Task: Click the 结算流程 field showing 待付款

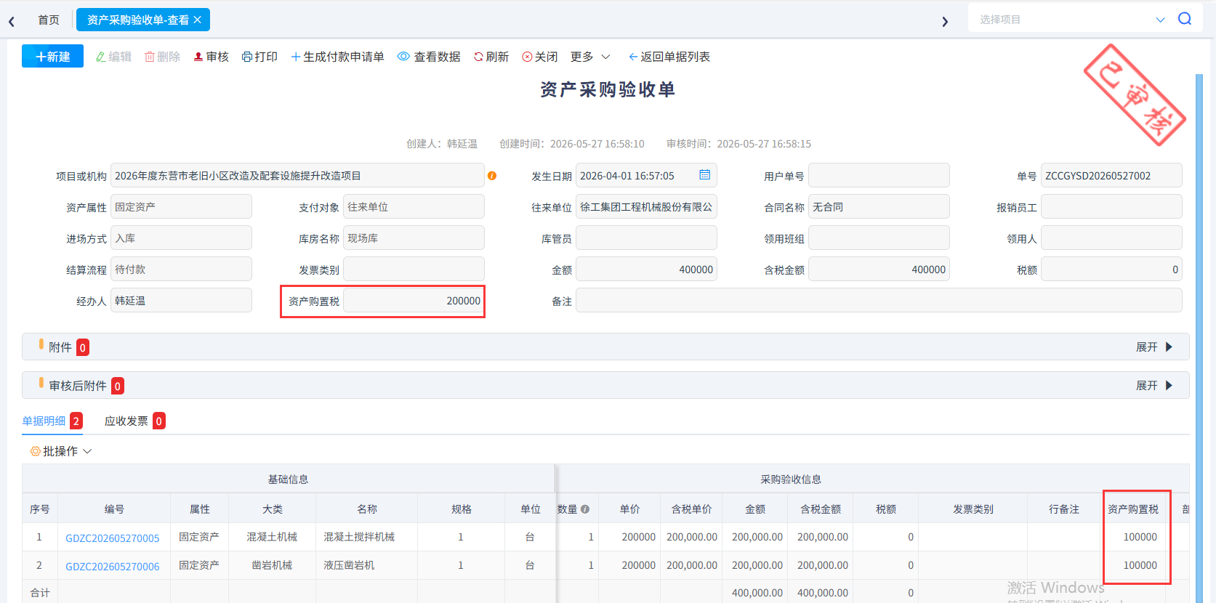Action: (x=181, y=270)
